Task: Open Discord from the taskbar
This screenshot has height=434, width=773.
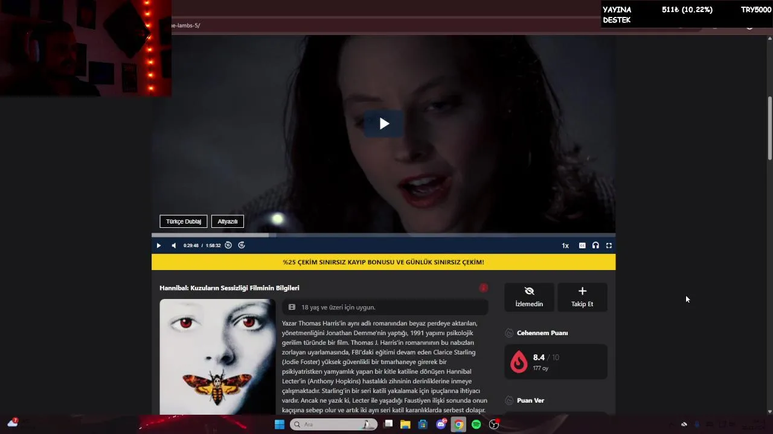Action: click(441, 424)
